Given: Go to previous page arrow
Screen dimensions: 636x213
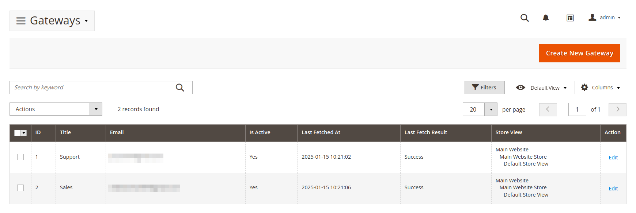Looking at the screenshot, I should click(548, 109).
